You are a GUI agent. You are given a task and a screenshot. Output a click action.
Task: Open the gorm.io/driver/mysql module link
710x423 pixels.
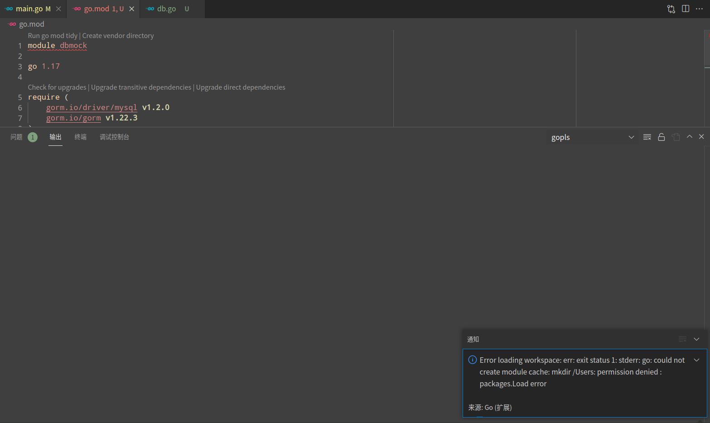tap(92, 107)
